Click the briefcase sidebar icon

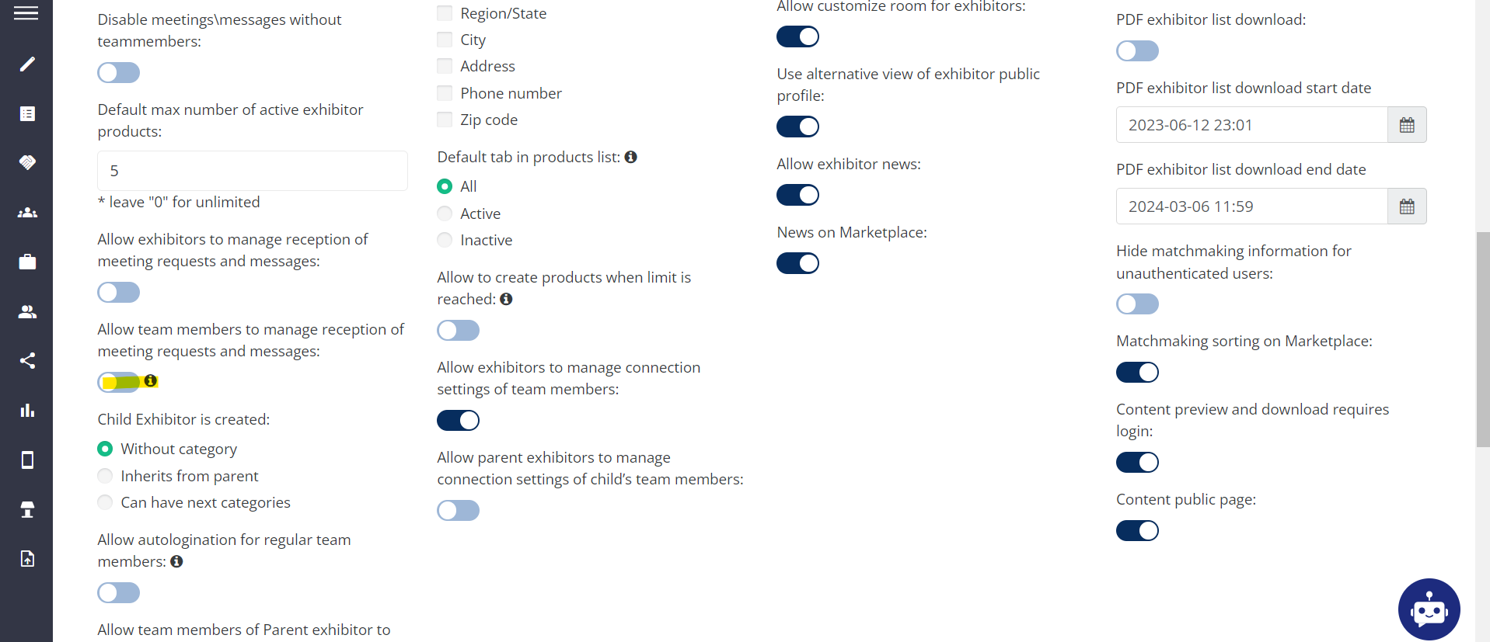[x=27, y=262]
